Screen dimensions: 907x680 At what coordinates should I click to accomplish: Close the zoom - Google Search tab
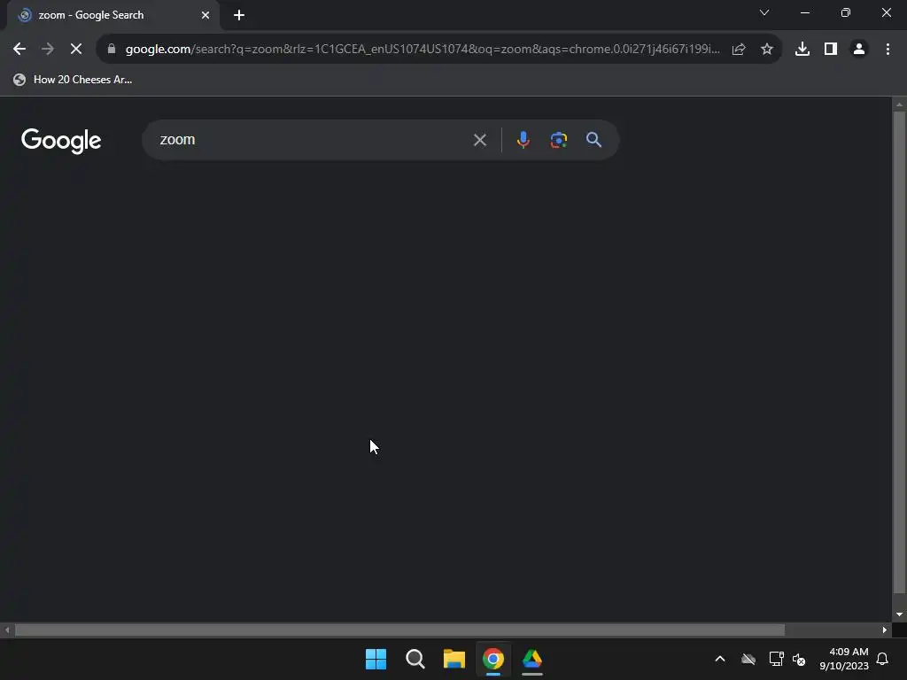point(205,15)
